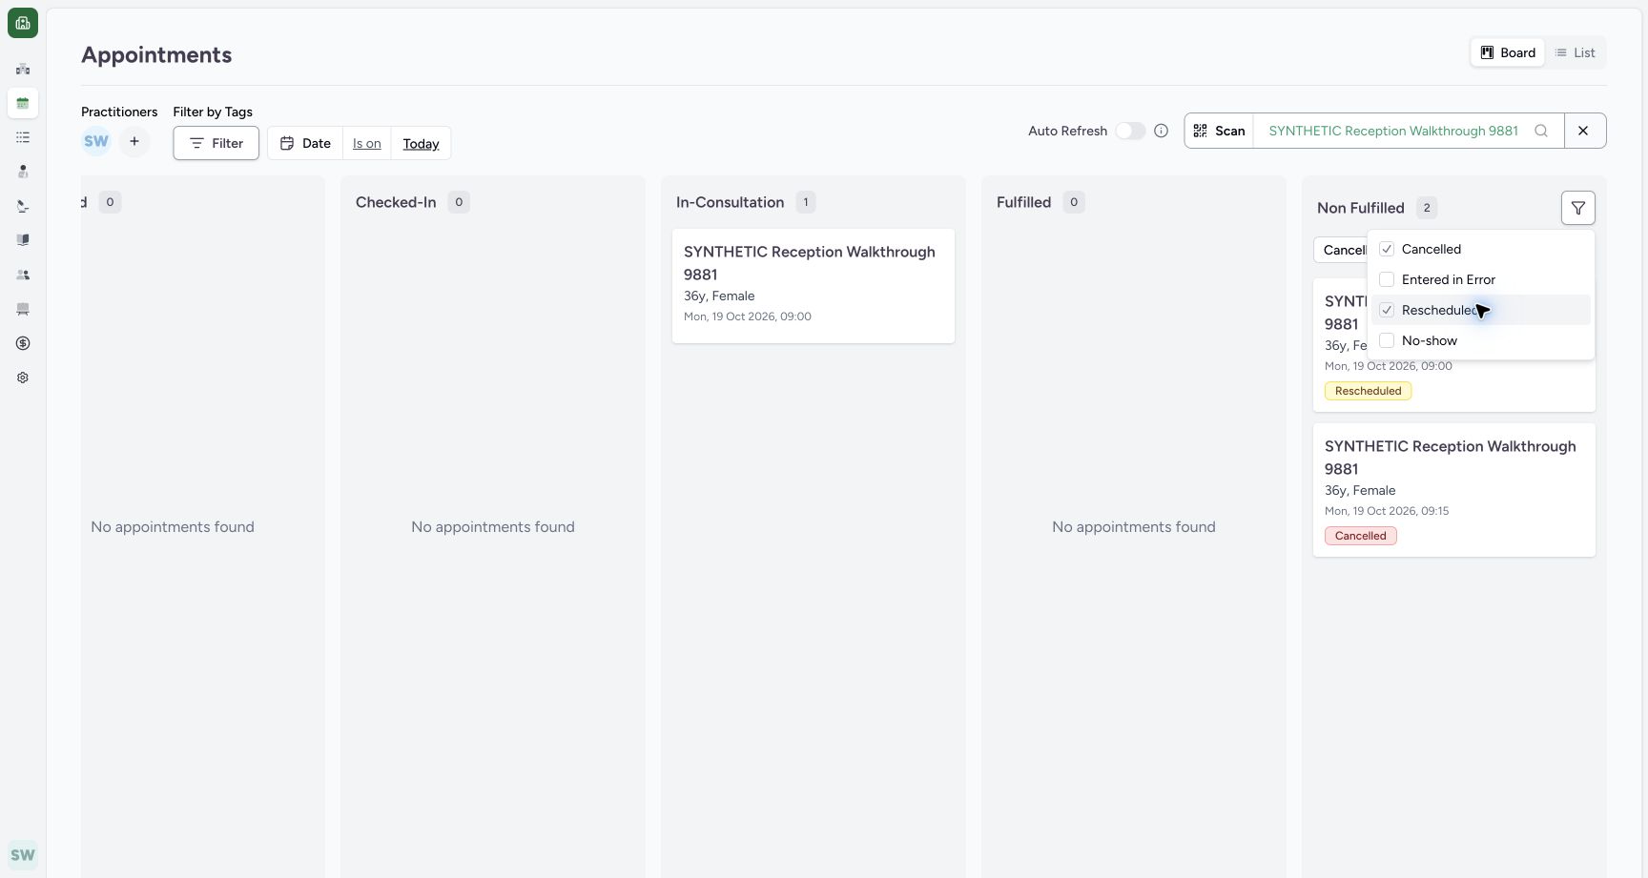Open the microscope lab sidebar icon
This screenshot has height=878, width=1648.
(x=23, y=206)
